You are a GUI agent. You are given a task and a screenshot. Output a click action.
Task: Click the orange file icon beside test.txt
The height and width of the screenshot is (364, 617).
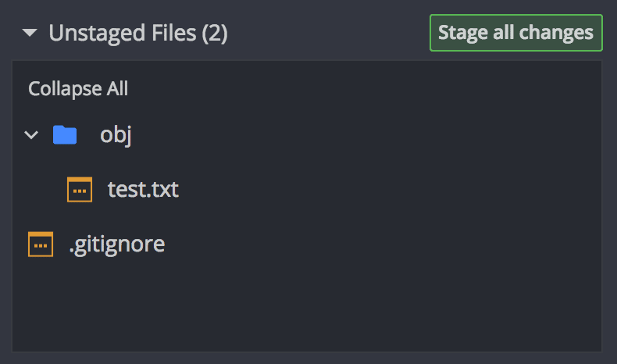pyautogui.click(x=80, y=190)
